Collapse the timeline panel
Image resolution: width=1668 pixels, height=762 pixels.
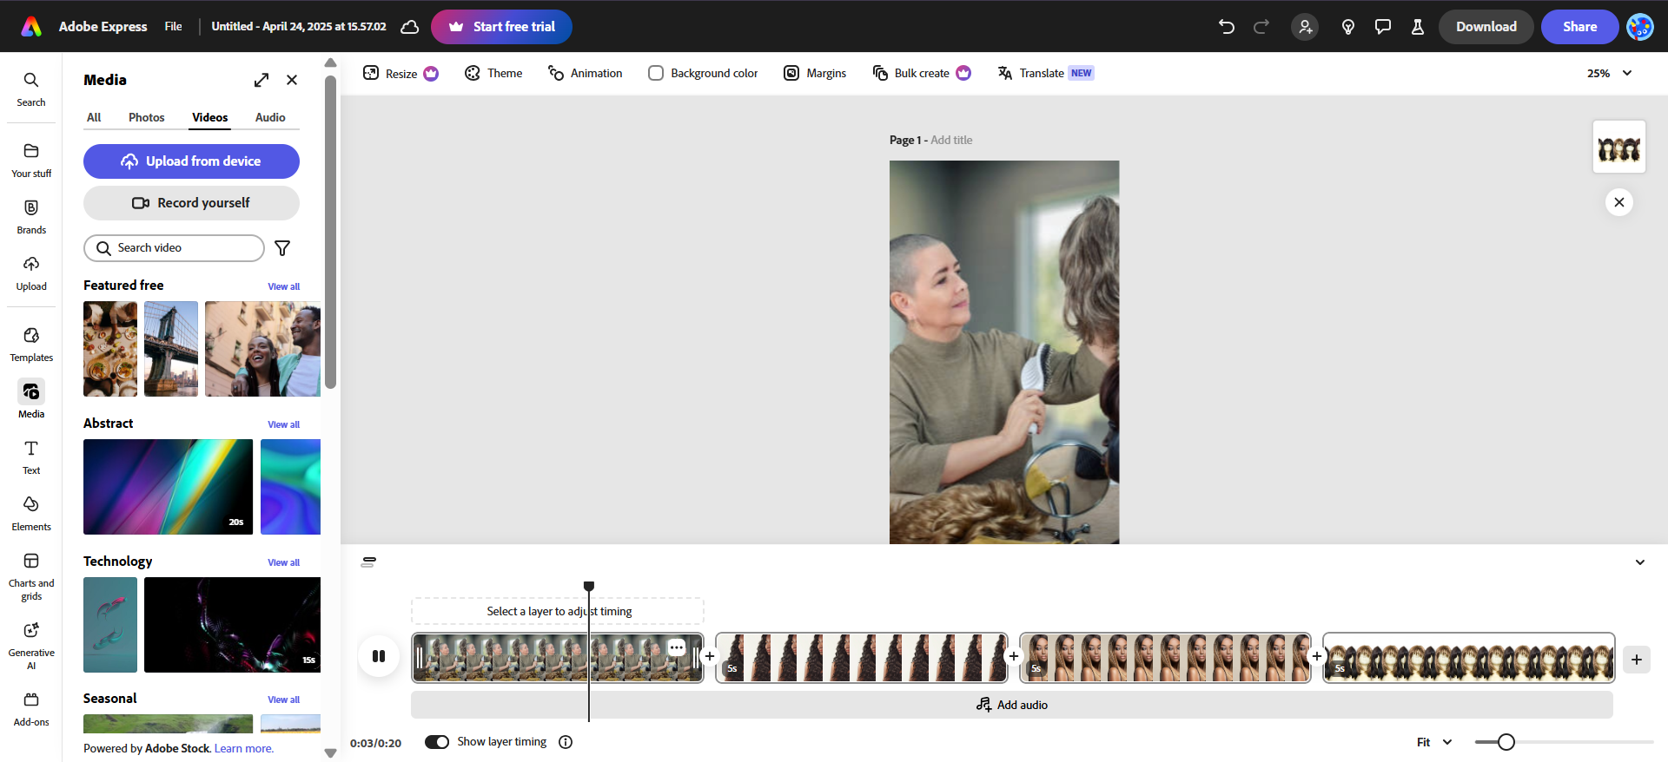[1640, 562]
